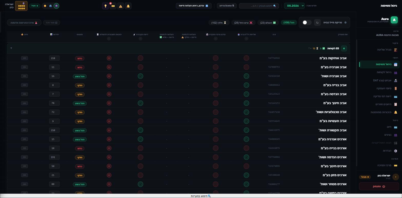Select the purple dark-theme circle icon
Viewport: 402px width, 198px height.
tap(56, 6)
